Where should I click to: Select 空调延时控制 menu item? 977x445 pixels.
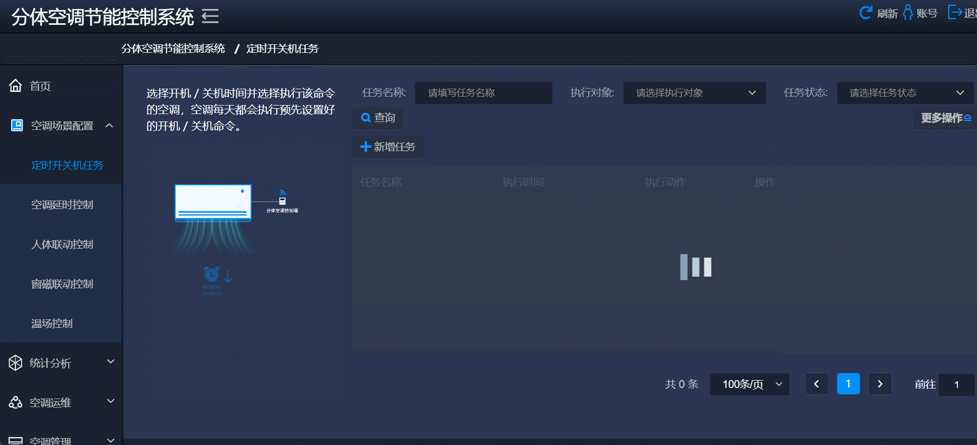(62, 205)
